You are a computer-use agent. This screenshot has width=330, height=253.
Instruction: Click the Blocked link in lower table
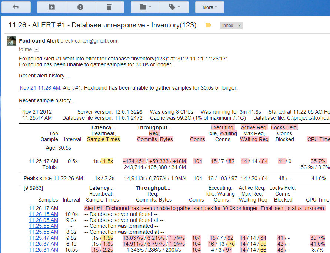point(283,200)
